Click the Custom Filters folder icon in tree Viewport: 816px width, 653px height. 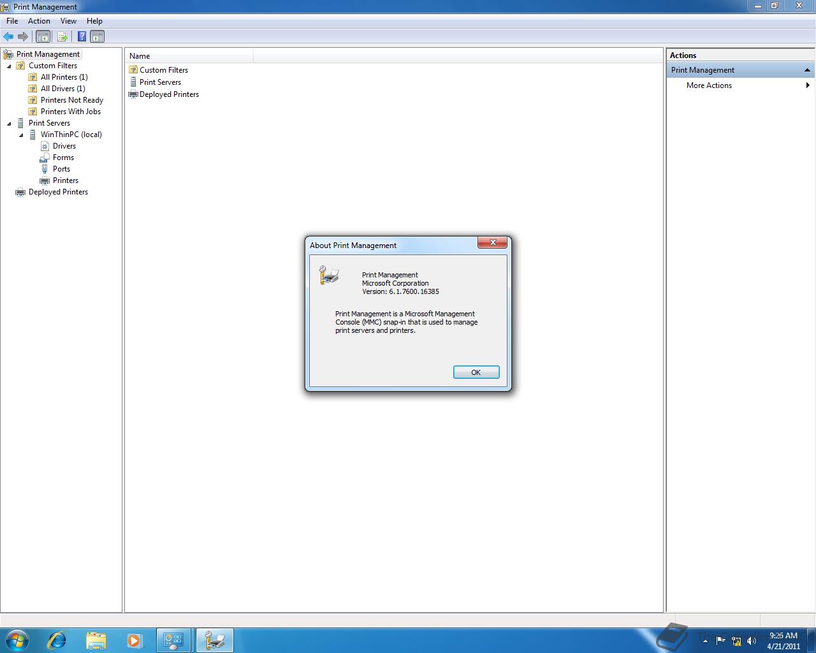[x=20, y=66]
